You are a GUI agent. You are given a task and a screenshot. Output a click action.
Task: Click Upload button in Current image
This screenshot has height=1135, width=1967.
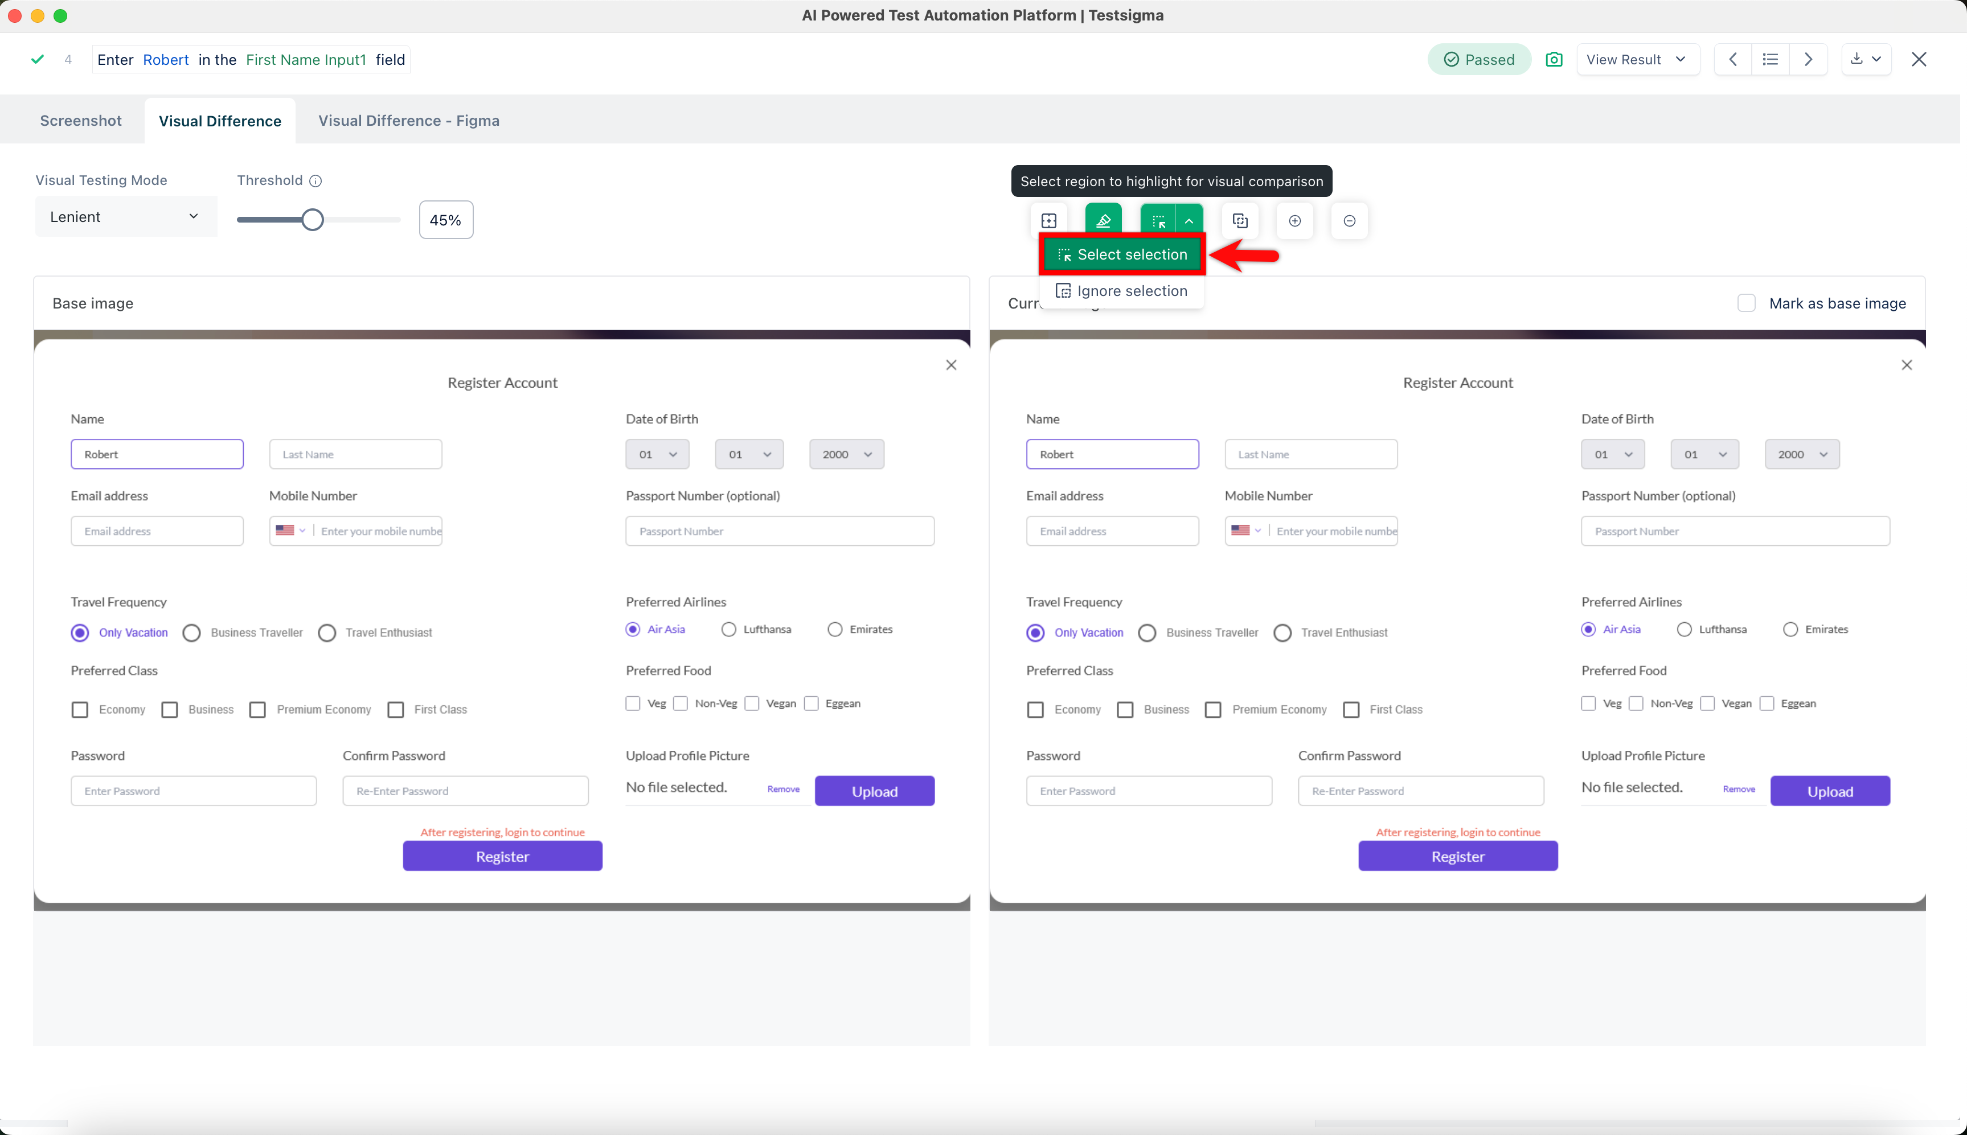tap(1830, 791)
